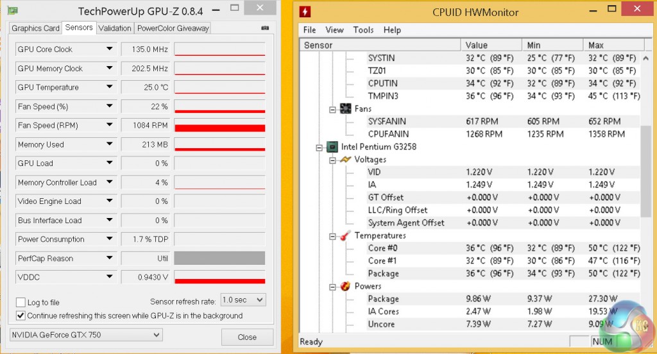657x354 pixels.
Task: Click the Voltages lightning icon
Action: [345, 159]
